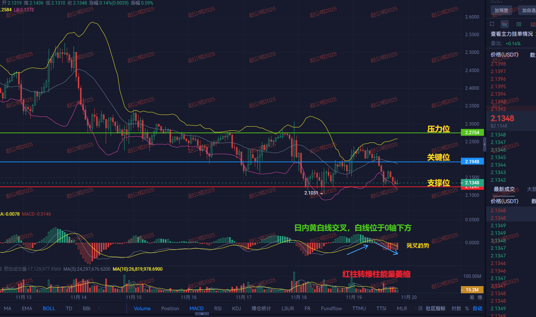
Task: Switch to the Volume indicator tab
Action: (x=142, y=308)
